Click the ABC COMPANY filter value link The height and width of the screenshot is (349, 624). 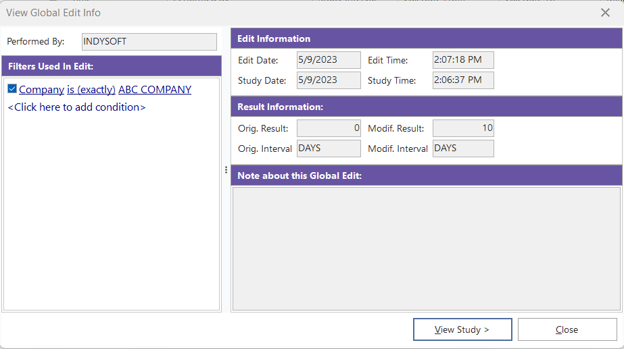click(x=155, y=89)
